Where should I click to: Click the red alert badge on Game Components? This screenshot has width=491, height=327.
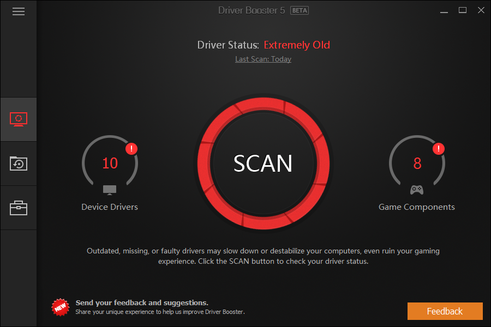click(439, 149)
